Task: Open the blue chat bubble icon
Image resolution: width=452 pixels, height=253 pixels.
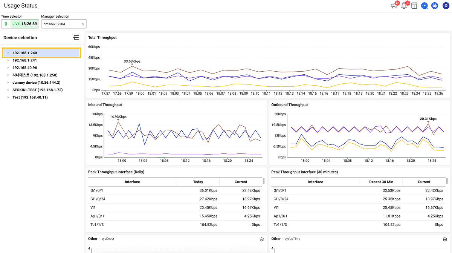Action: 425,6
